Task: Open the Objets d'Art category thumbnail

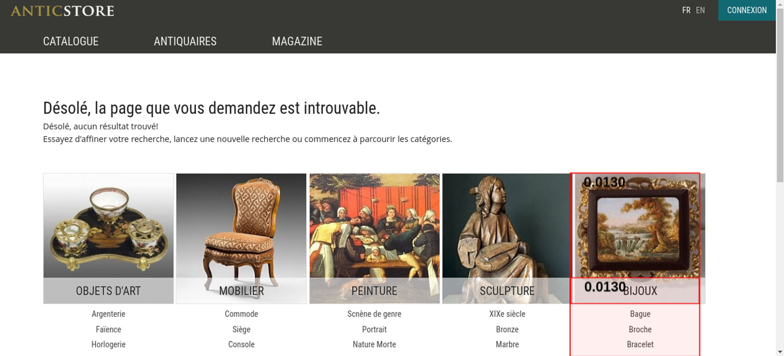Action: [x=109, y=238]
